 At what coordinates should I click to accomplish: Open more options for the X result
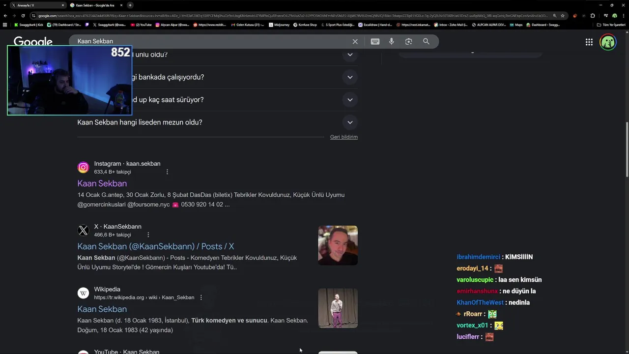(x=148, y=235)
